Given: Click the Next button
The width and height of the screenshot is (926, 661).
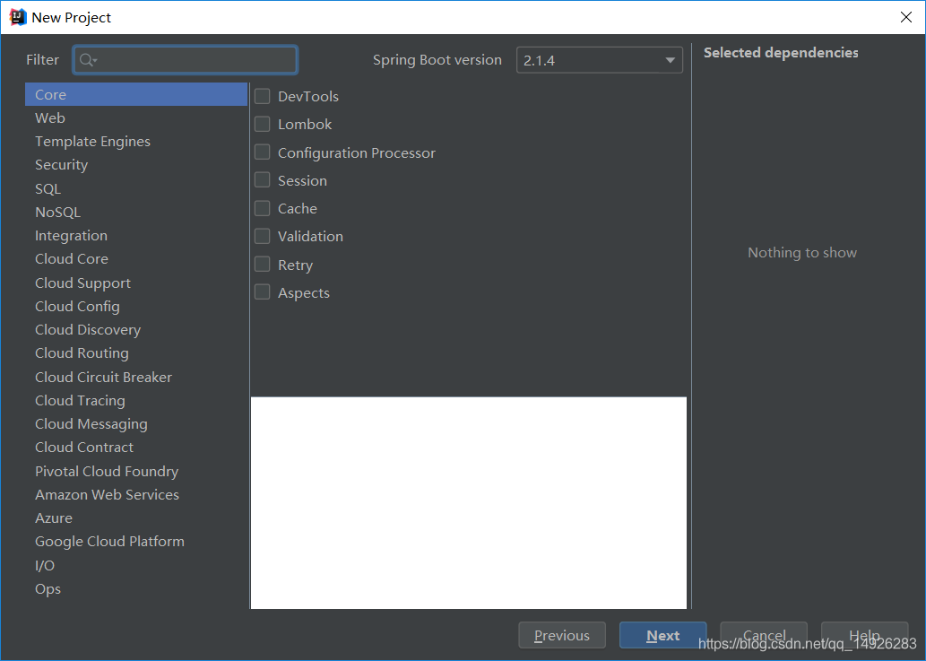Looking at the screenshot, I should click(662, 635).
